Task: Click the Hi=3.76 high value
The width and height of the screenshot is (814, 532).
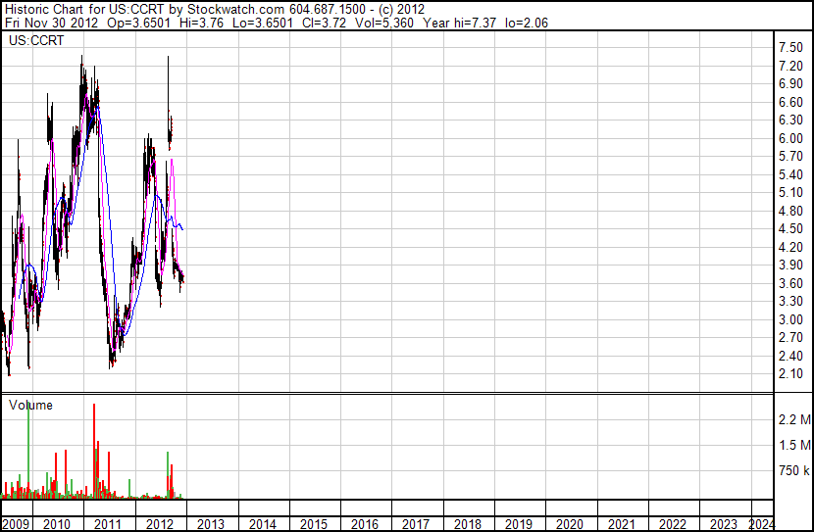Action: 201,23
